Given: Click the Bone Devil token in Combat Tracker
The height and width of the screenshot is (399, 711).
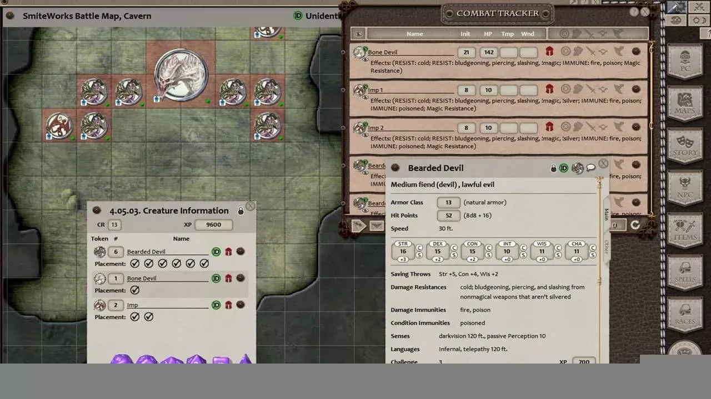Looking at the screenshot, I should (x=359, y=53).
